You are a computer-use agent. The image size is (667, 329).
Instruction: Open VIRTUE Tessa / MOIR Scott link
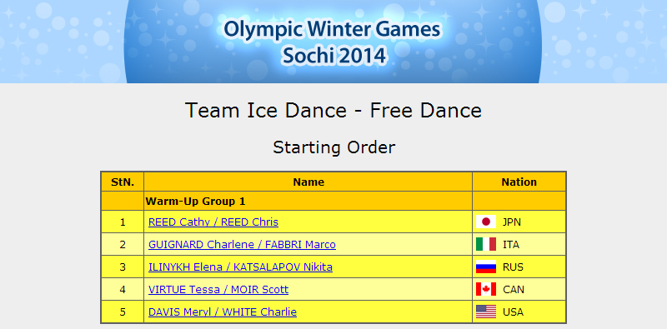(218, 290)
